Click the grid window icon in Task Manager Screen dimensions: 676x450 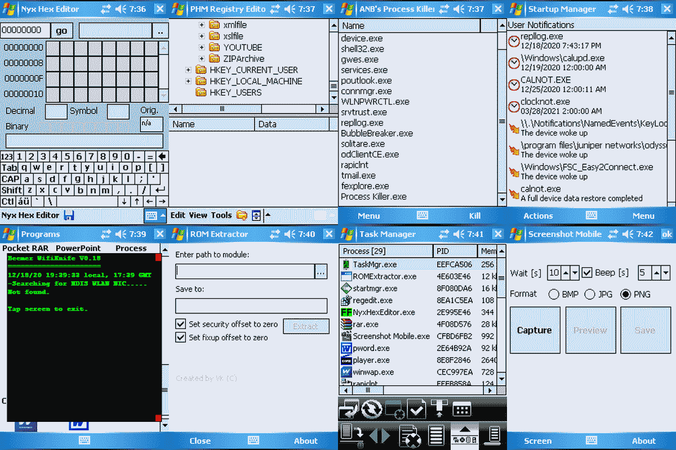pos(462,409)
